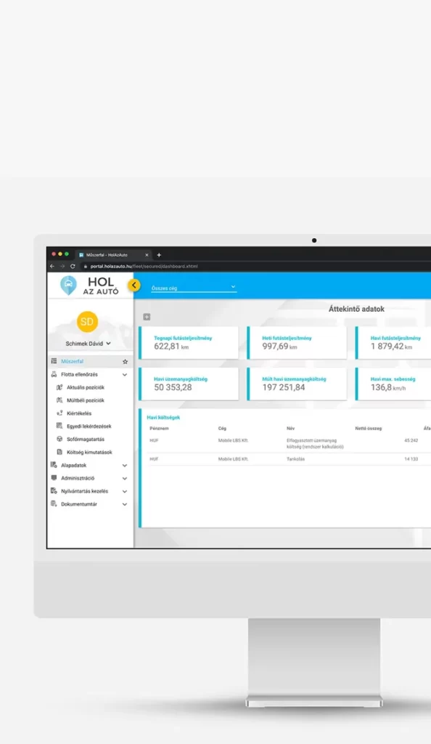The image size is (431, 744).
Task: Click the Dokumentumtár icon
Action: coord(54,504)
